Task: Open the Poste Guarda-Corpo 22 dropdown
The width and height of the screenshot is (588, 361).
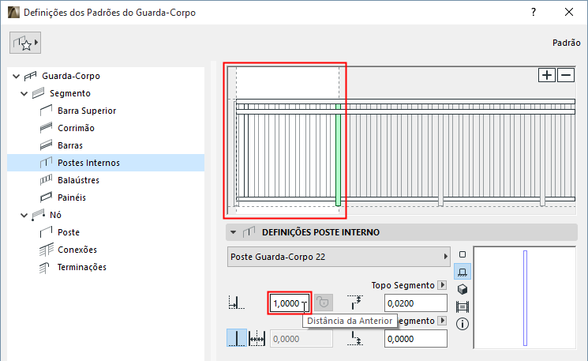Action: (339, 257)
